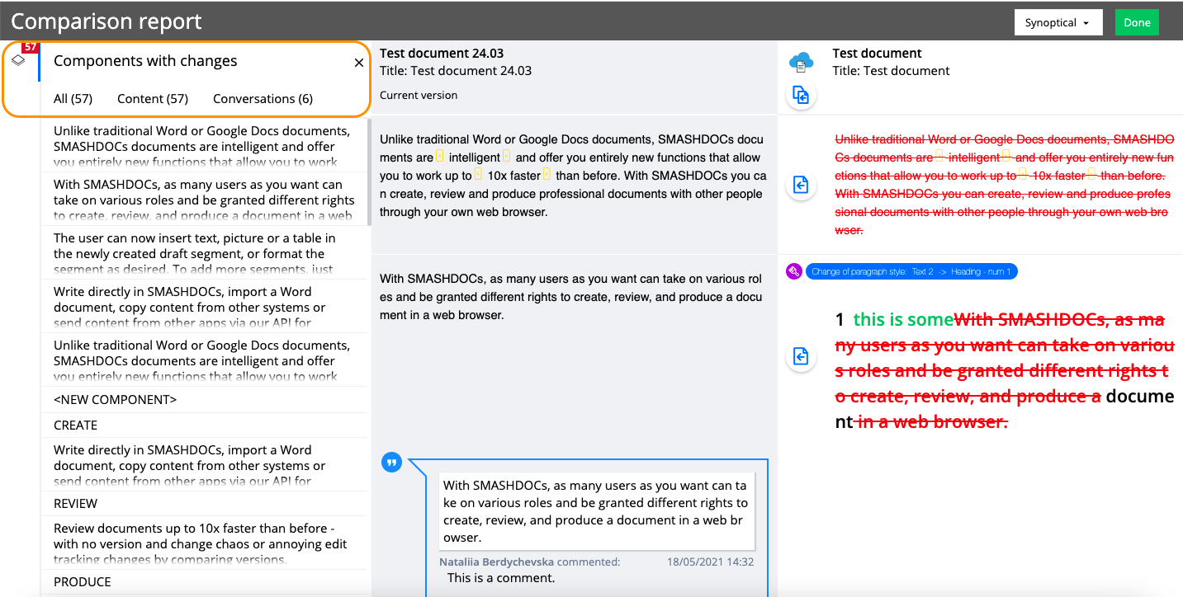1183x597 pixels.
Task: Select 'The user can now insert text' item
Action: click(x=204, y=251)
